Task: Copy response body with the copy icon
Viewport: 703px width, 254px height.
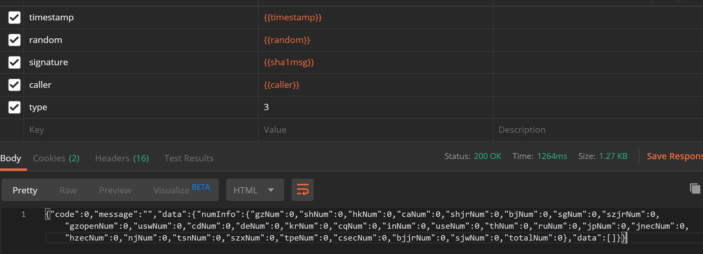Action: (x=695, y=188)
